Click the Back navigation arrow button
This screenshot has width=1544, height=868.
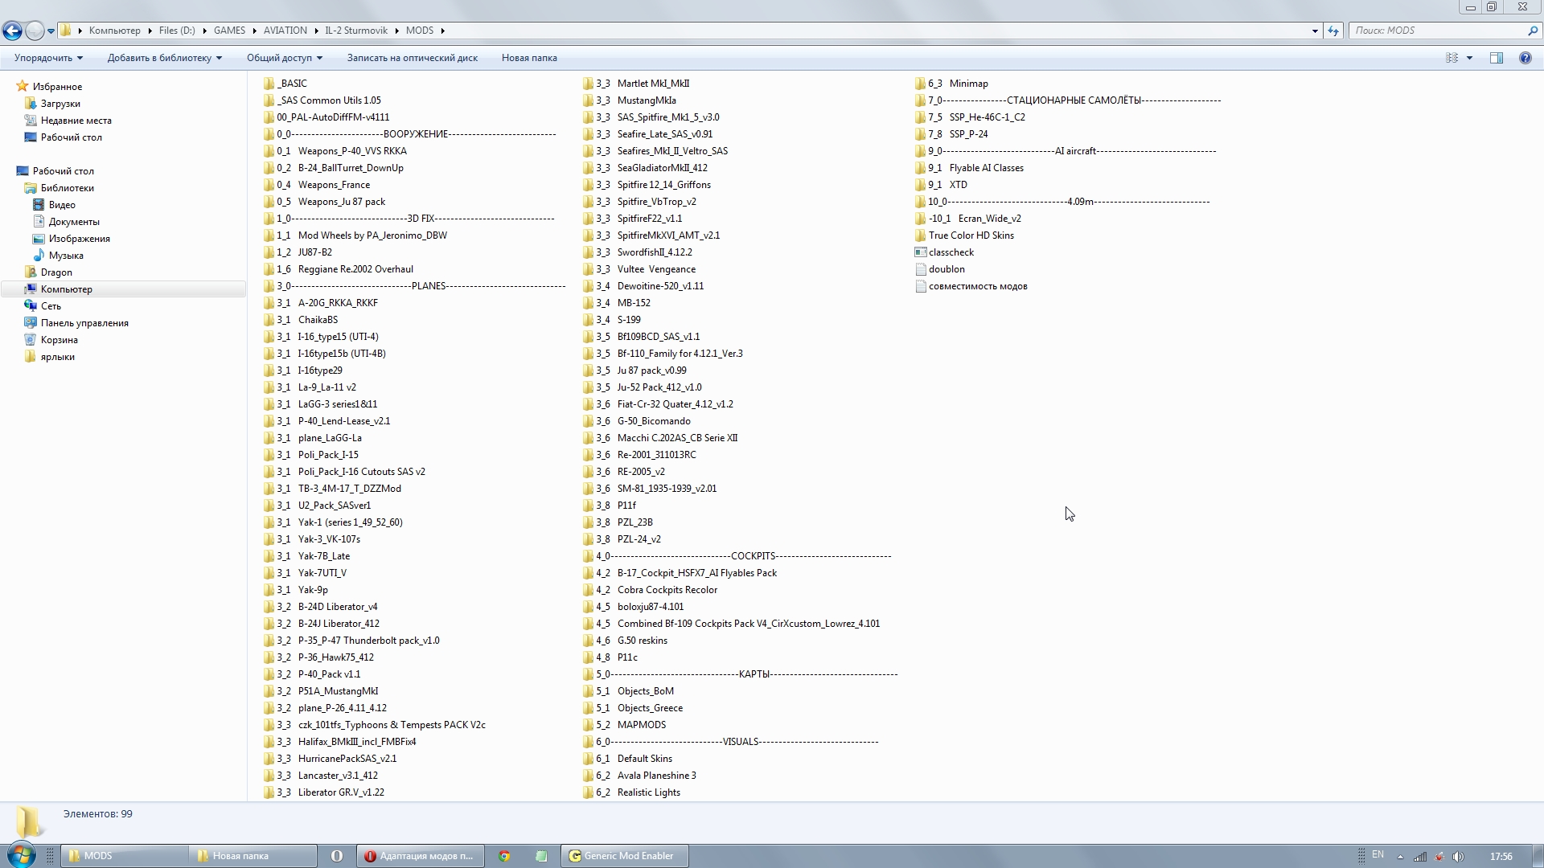[x=12, y=31]
